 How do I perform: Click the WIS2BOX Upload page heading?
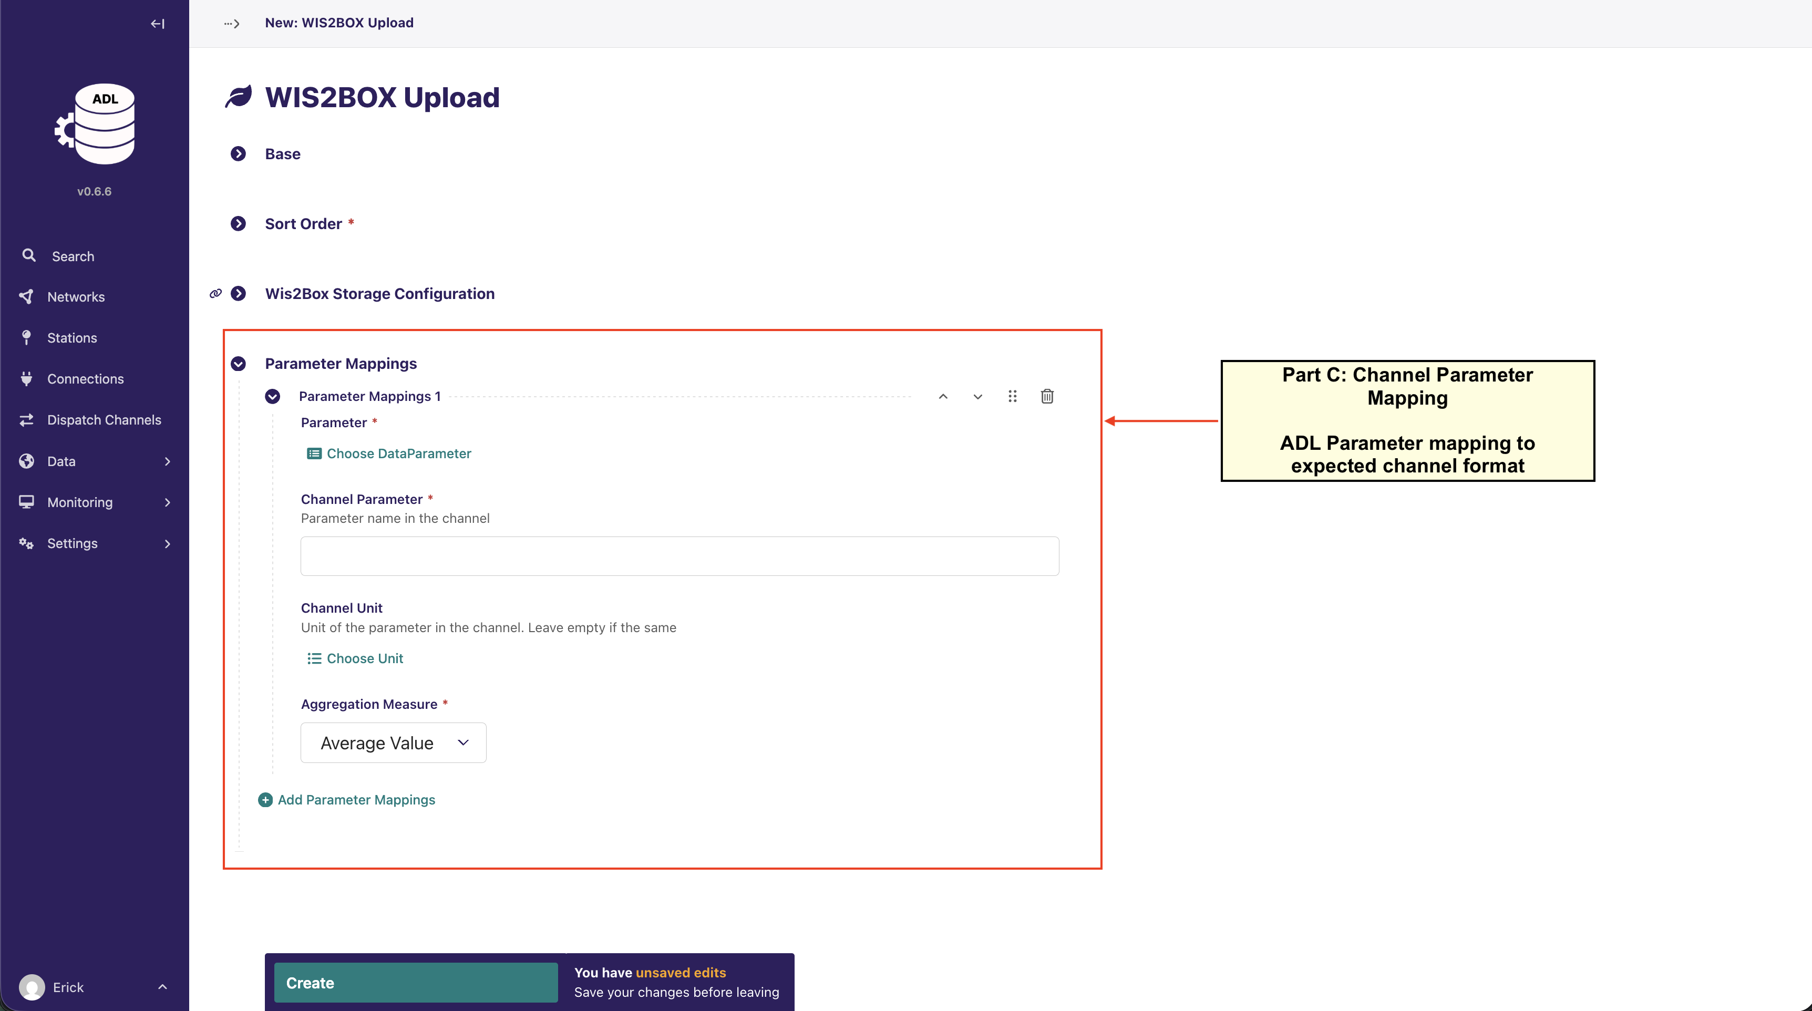coord(382,97)
